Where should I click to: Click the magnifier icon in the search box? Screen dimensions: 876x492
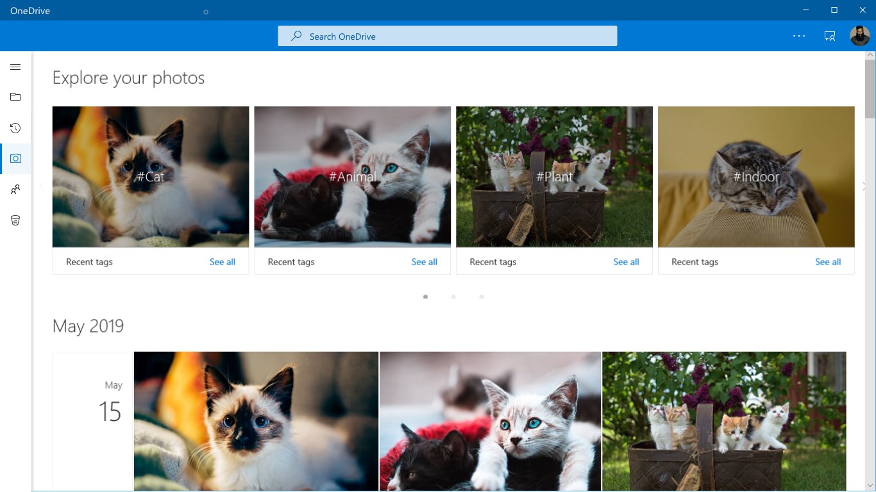[296, 36]
